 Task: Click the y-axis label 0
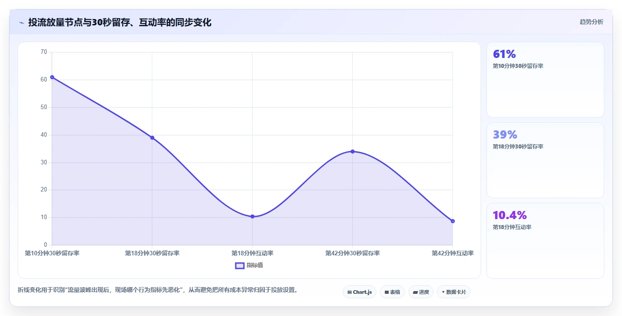[x=45, y=245]
